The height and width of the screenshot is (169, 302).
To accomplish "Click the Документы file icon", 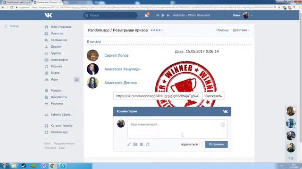I will 46,97.
